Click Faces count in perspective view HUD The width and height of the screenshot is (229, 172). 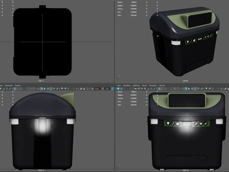(x=134, y=9)
